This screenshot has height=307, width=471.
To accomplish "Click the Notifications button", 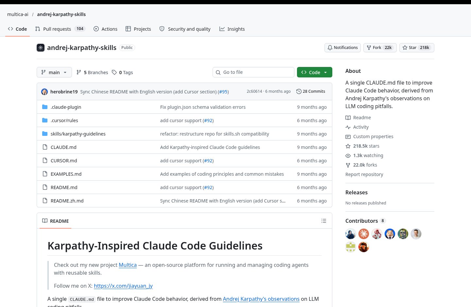I will (342, 48).
